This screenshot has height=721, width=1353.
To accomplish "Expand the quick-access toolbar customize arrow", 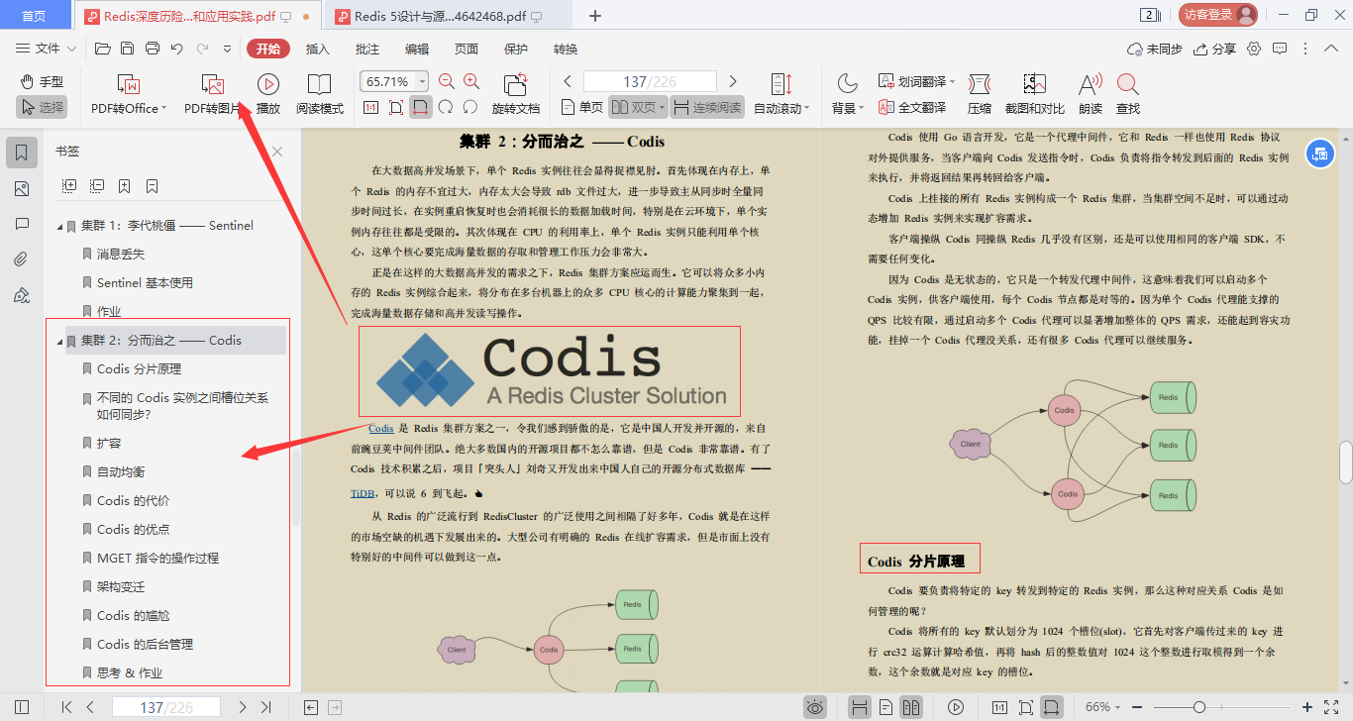I will point(227,49).
